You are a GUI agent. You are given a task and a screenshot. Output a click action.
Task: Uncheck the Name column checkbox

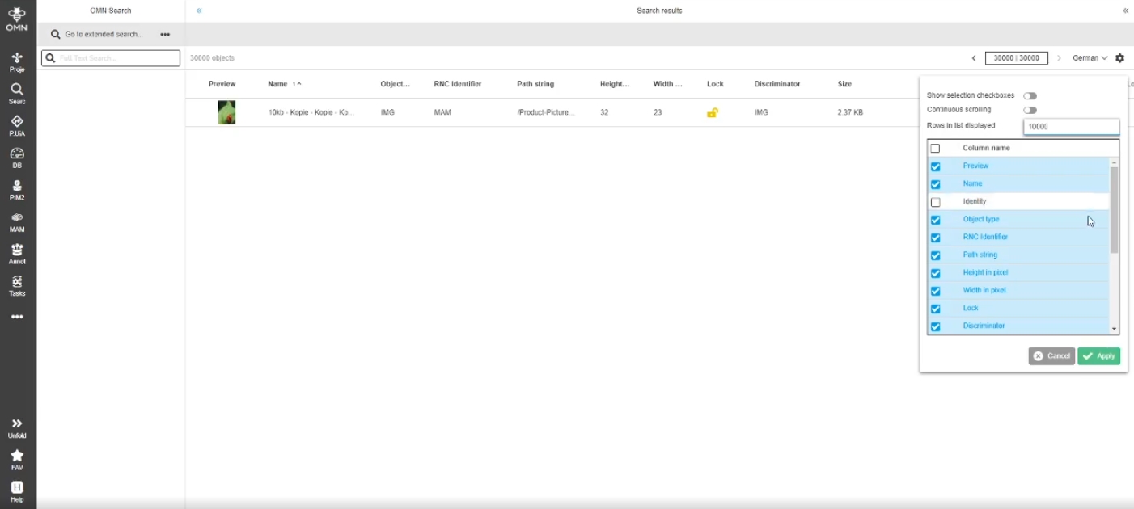(935, 184)
